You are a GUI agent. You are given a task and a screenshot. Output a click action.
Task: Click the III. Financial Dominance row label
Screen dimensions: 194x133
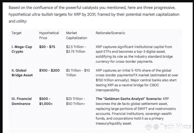click(x=21, y=101)
